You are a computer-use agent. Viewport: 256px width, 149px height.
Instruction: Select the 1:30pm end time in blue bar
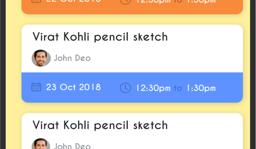coord(201,89)
